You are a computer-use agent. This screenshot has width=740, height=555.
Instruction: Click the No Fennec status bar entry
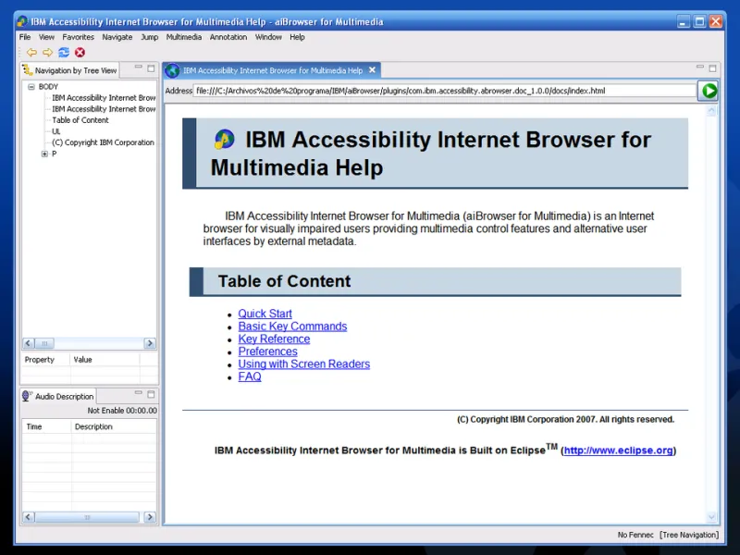point(635,535)
